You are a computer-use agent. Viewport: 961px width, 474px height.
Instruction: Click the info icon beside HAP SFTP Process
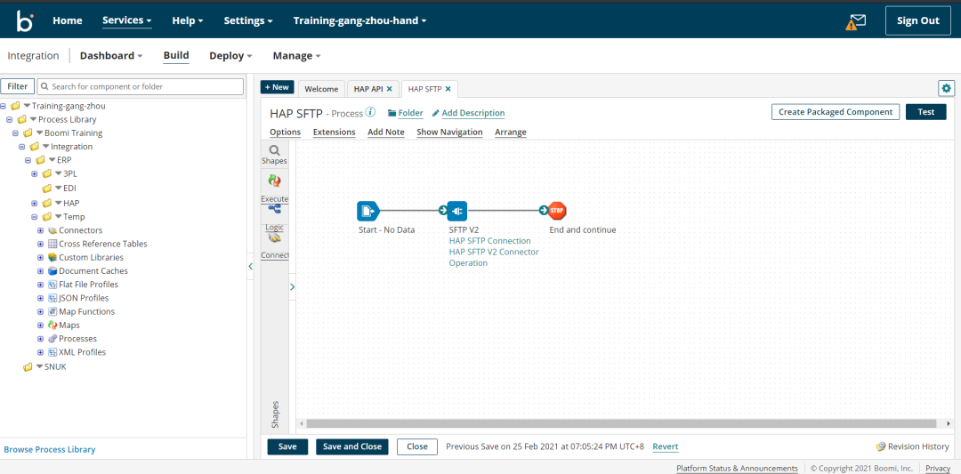tap(370, 113)
